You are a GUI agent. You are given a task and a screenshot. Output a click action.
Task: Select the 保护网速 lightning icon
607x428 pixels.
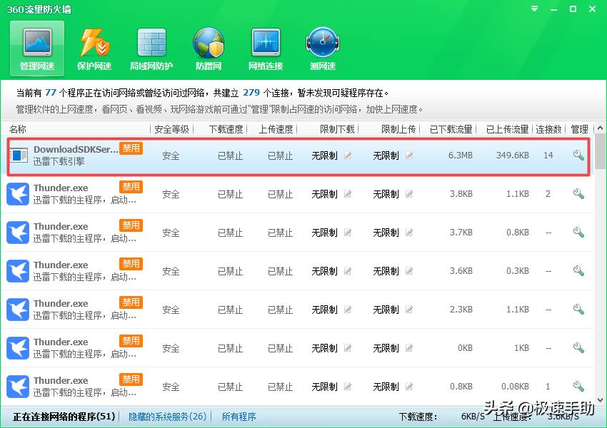[94, 43]
